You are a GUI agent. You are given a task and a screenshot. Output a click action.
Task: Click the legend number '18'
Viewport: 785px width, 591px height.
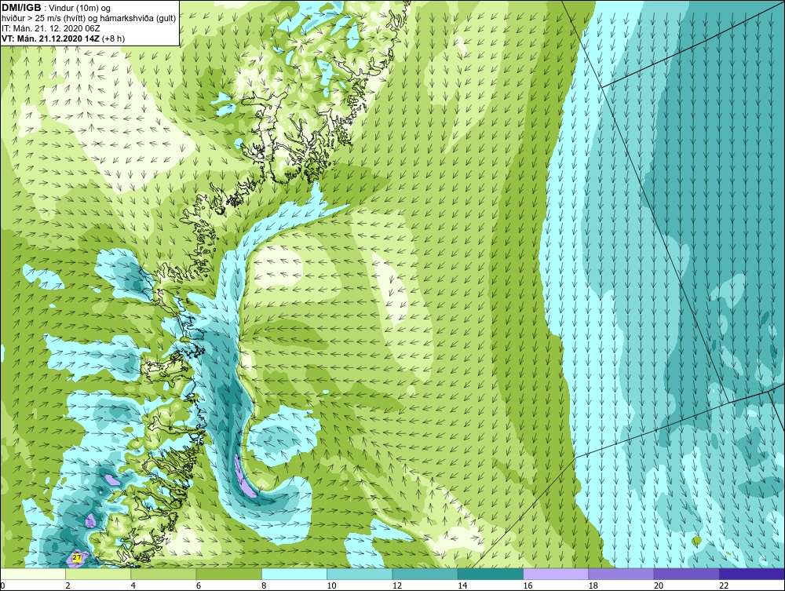click(x=593, y=586)
